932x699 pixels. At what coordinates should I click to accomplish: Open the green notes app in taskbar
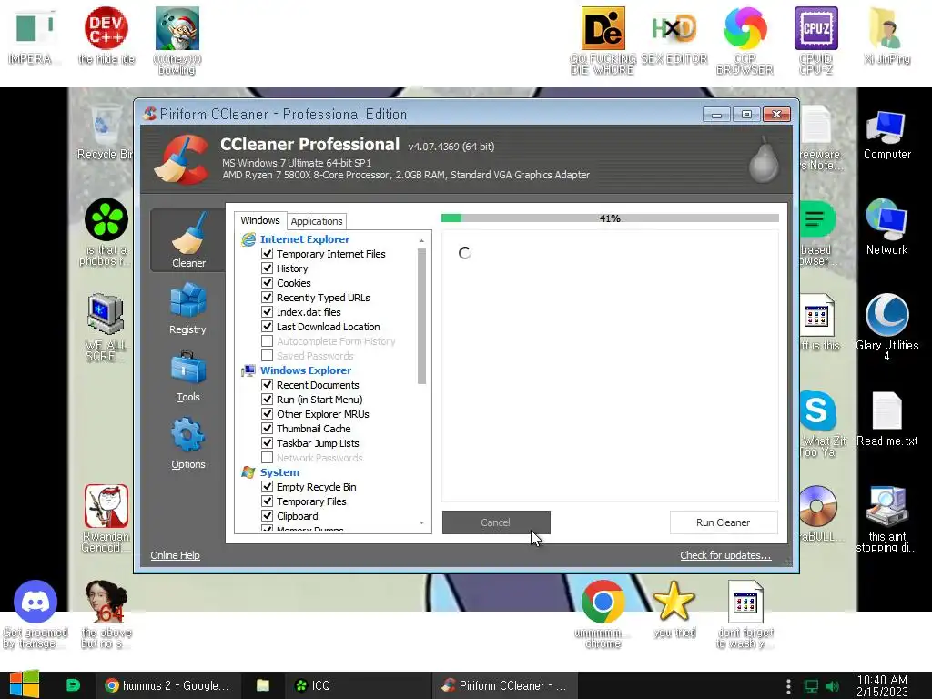click(73, 685)
